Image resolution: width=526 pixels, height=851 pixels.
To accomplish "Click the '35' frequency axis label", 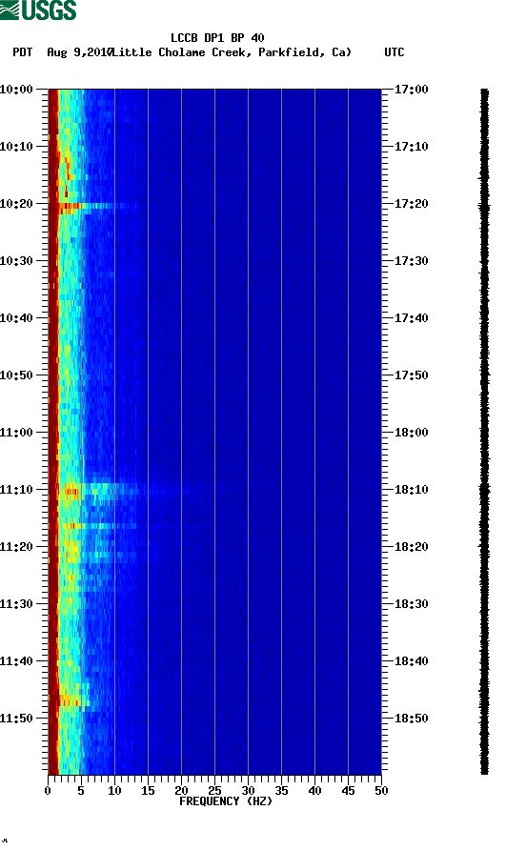I will (282, 791).
